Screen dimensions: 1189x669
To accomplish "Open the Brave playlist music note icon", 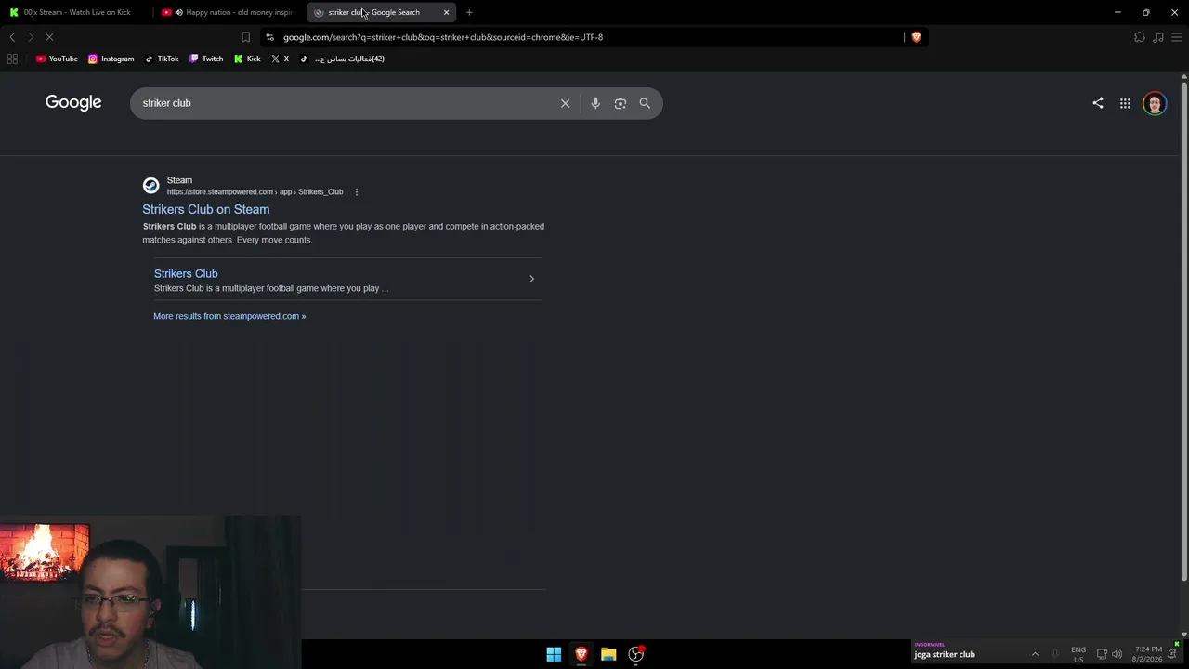I will pos(1158,37).
